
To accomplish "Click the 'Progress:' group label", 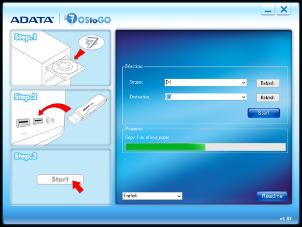I will (134, 129).
